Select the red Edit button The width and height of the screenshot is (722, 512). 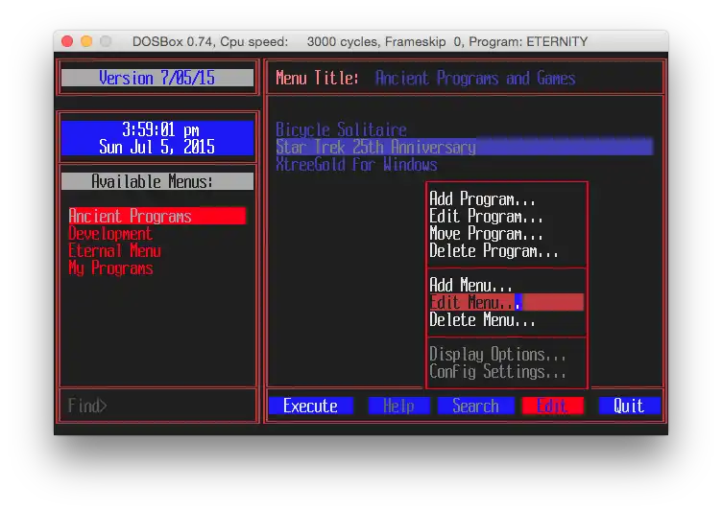[x=553, y=406]
